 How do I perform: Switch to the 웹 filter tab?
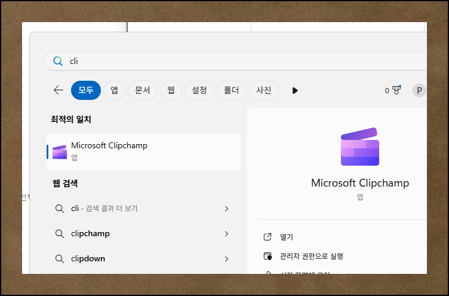[x=171, y=90]
